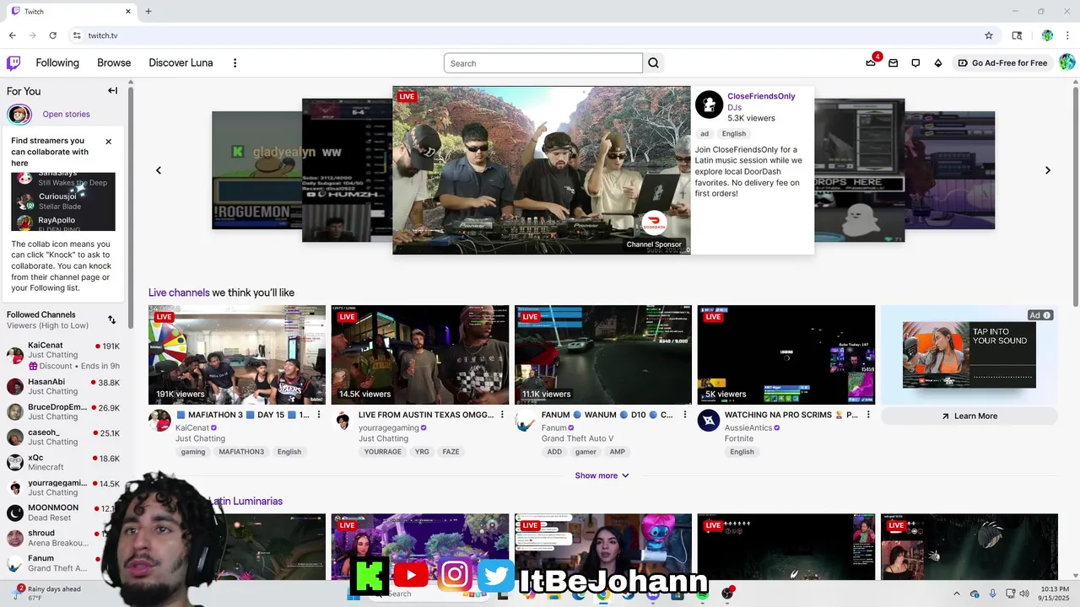Open the MAFIATHON 3 stream thumbnail

(237, 355)
